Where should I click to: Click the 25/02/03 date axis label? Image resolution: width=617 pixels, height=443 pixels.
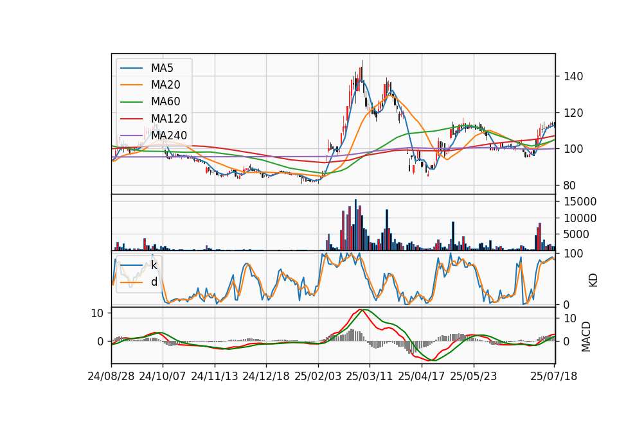pyautogui.click(x=318, y=376)
